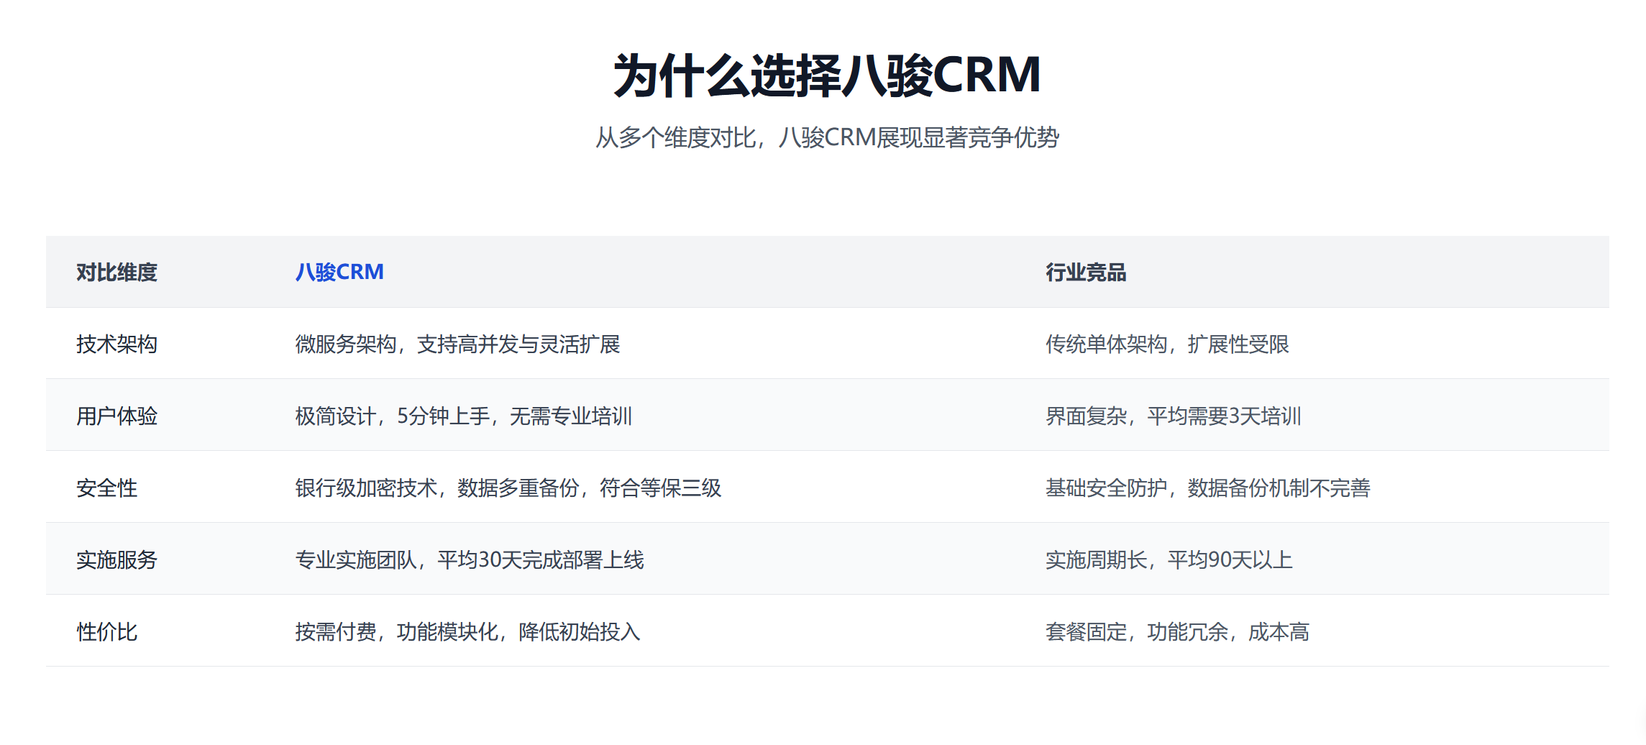Screen dimensions: 1646x745
Task: Select the 行业竞品 column header
Action: click(1086, 272)
